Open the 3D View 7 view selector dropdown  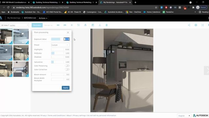15,25
